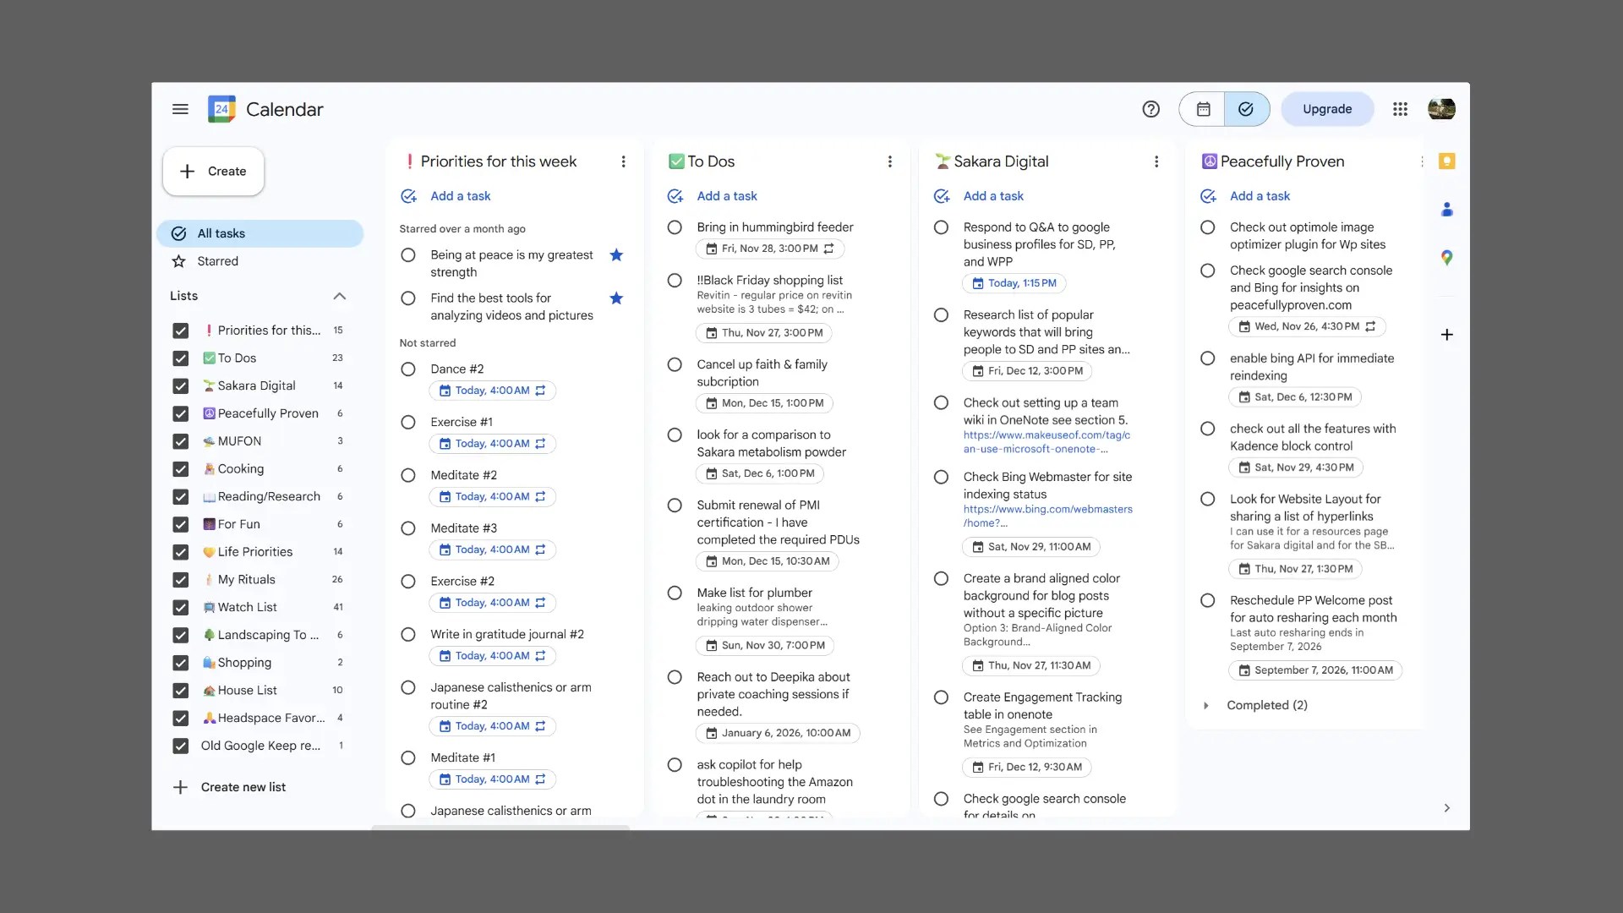Click the Tasks checkmark icon in the toolbar
Image resolution: width=1623 pixels, height=913 pixels.
coord(1247,109)
